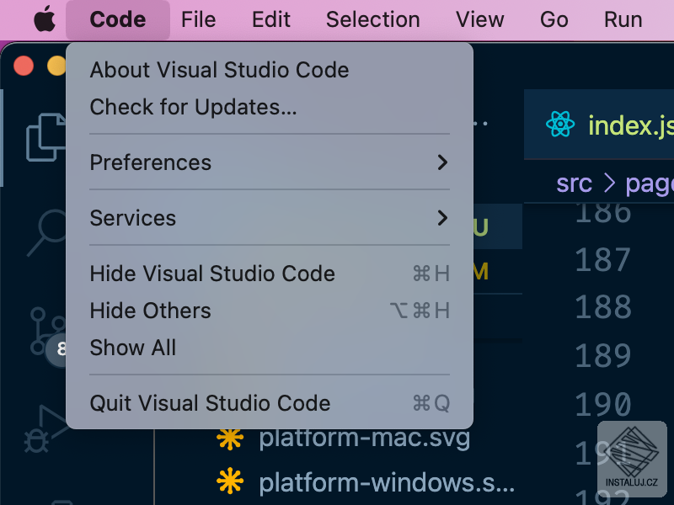The width and height of the screenshot is (674, 505).
Task: Expand the Services submenu
Action: pos(270,218)
